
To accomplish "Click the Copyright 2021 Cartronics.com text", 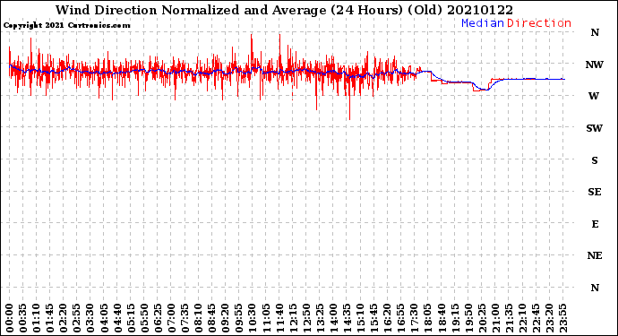I will click(66, 25).
